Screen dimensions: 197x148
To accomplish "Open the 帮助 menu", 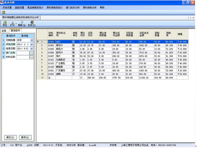I will pos(102,8).
